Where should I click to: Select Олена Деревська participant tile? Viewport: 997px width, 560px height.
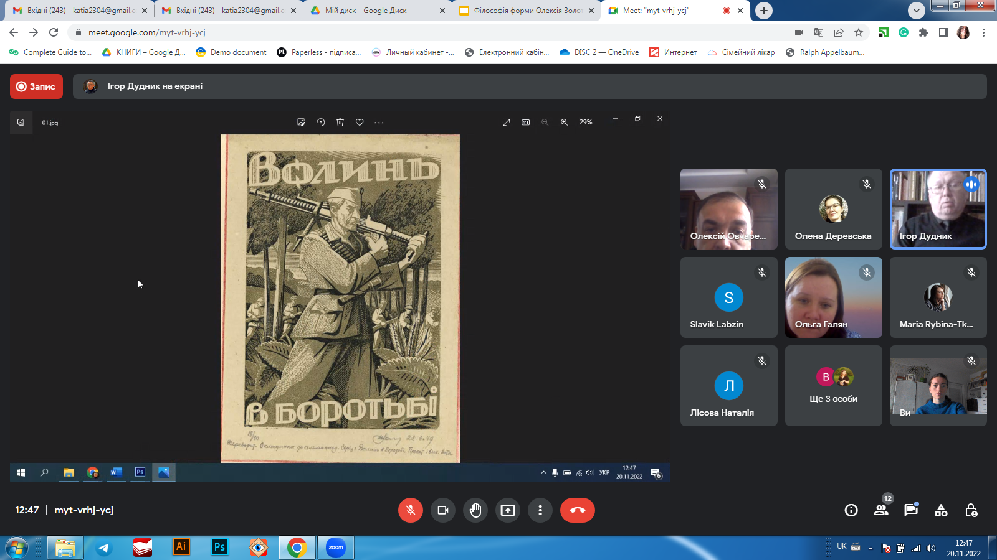834,209
